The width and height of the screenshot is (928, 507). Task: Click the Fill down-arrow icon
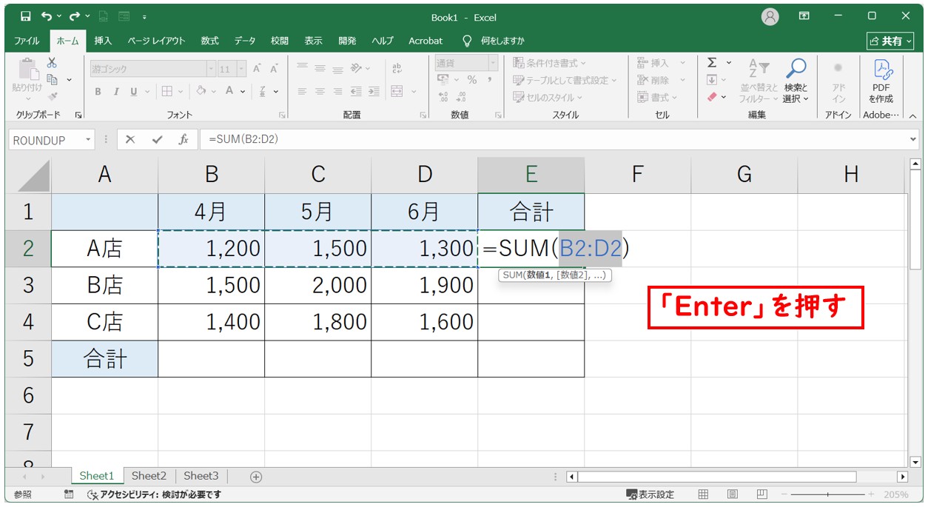712,80
